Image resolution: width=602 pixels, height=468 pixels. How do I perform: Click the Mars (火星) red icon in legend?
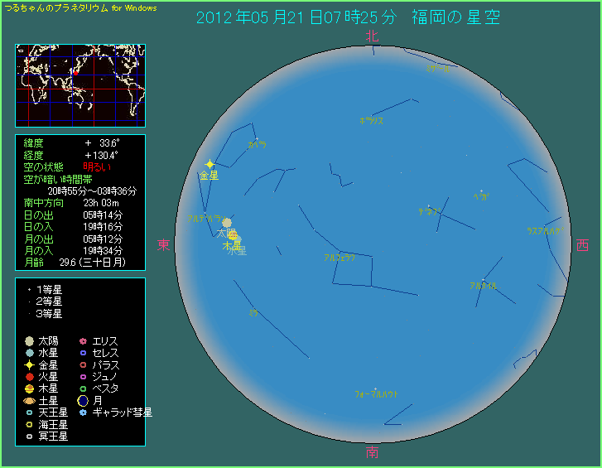point(29,376)
